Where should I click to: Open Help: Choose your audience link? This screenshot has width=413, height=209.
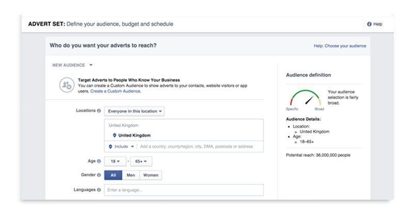click(x=340, y=46)
